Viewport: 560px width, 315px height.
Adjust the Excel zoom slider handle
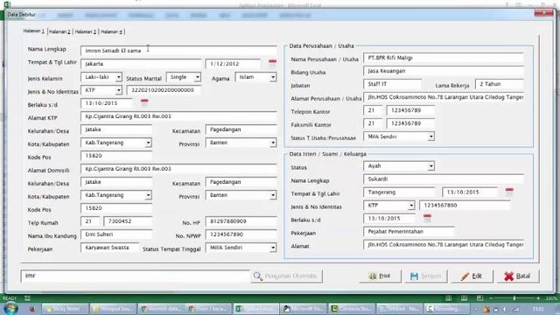(514, 298)
